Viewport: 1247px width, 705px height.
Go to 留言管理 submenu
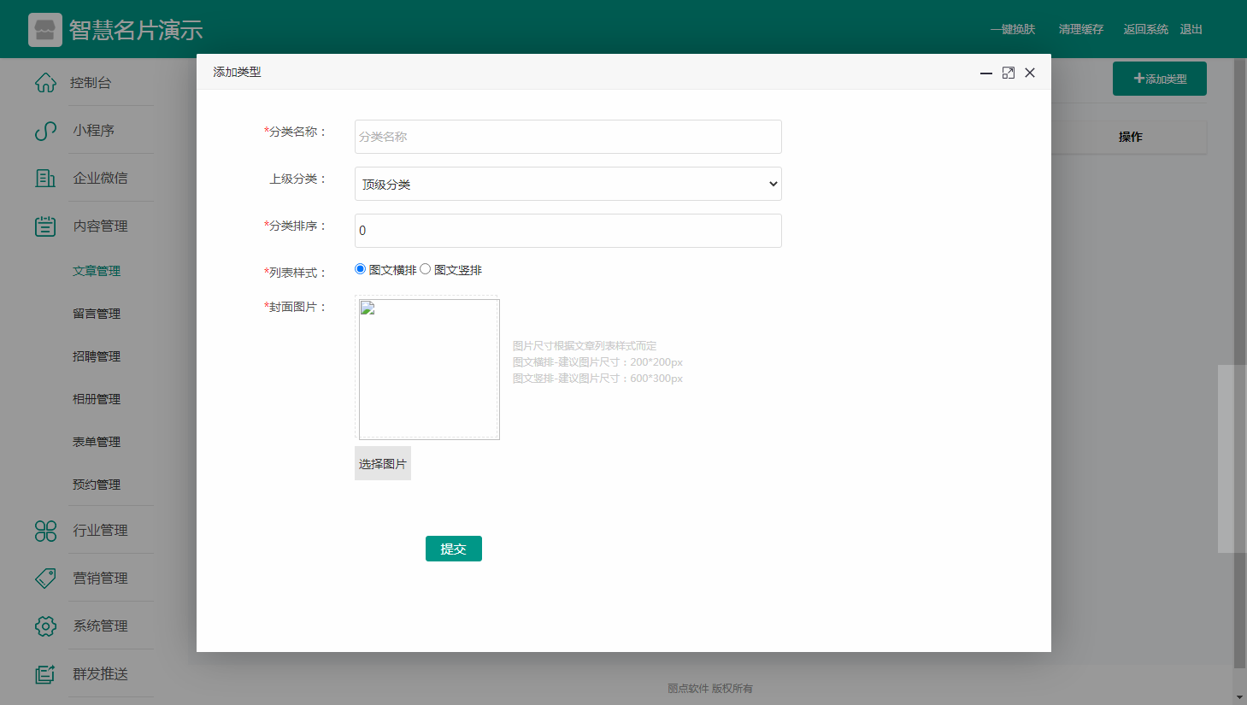coord(97,314)
